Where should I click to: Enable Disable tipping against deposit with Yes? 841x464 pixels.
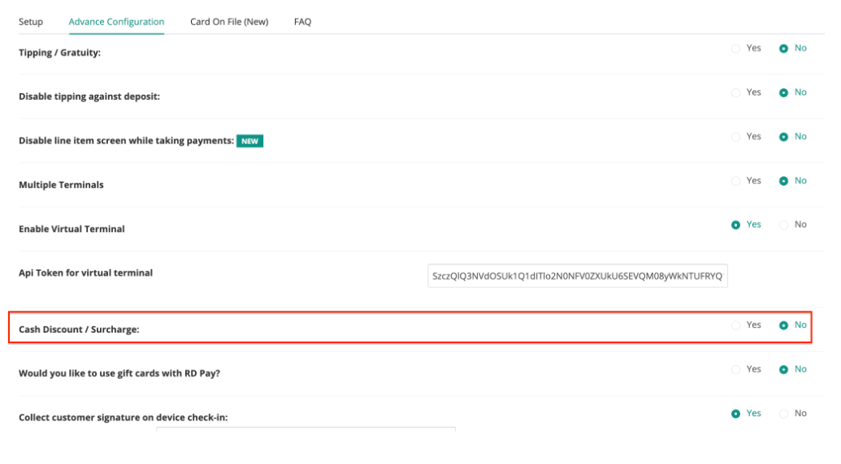tap(736, 92)
